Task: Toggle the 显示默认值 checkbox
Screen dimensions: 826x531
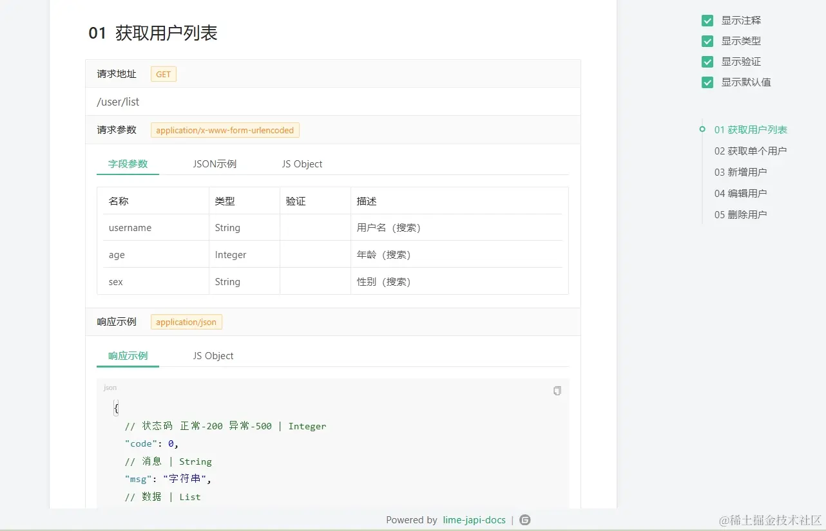Action: point(707,82)
